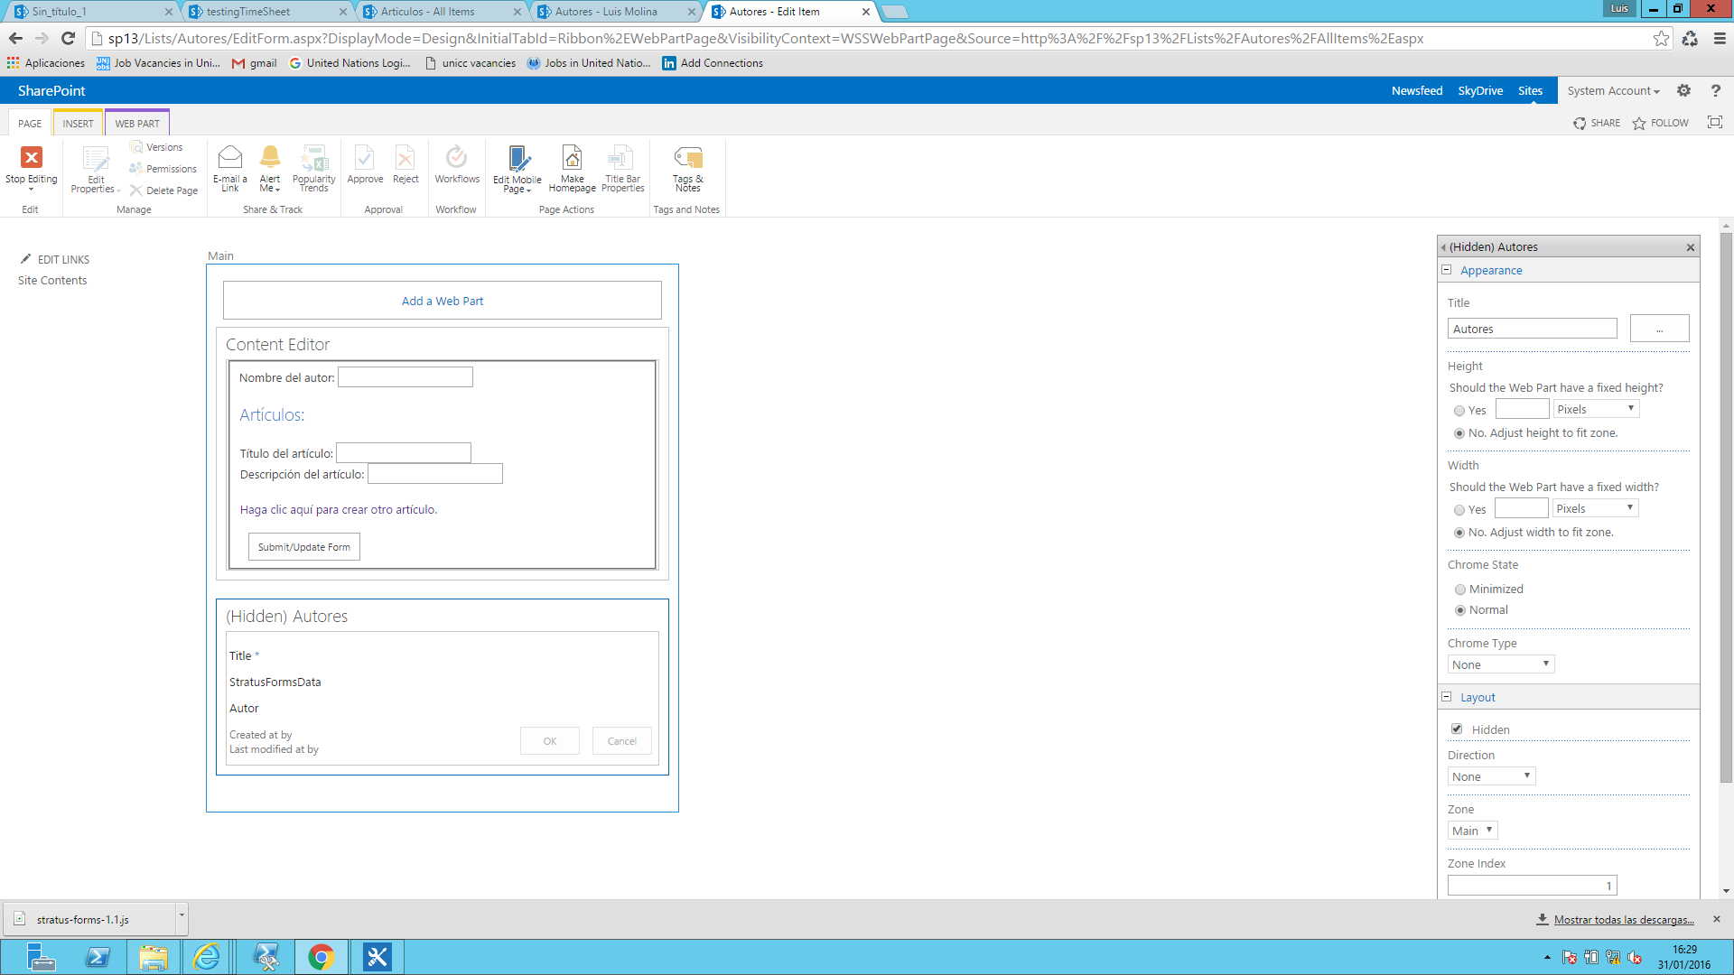
Task: Select Minimized chrome state
Action: point(1459,589)
